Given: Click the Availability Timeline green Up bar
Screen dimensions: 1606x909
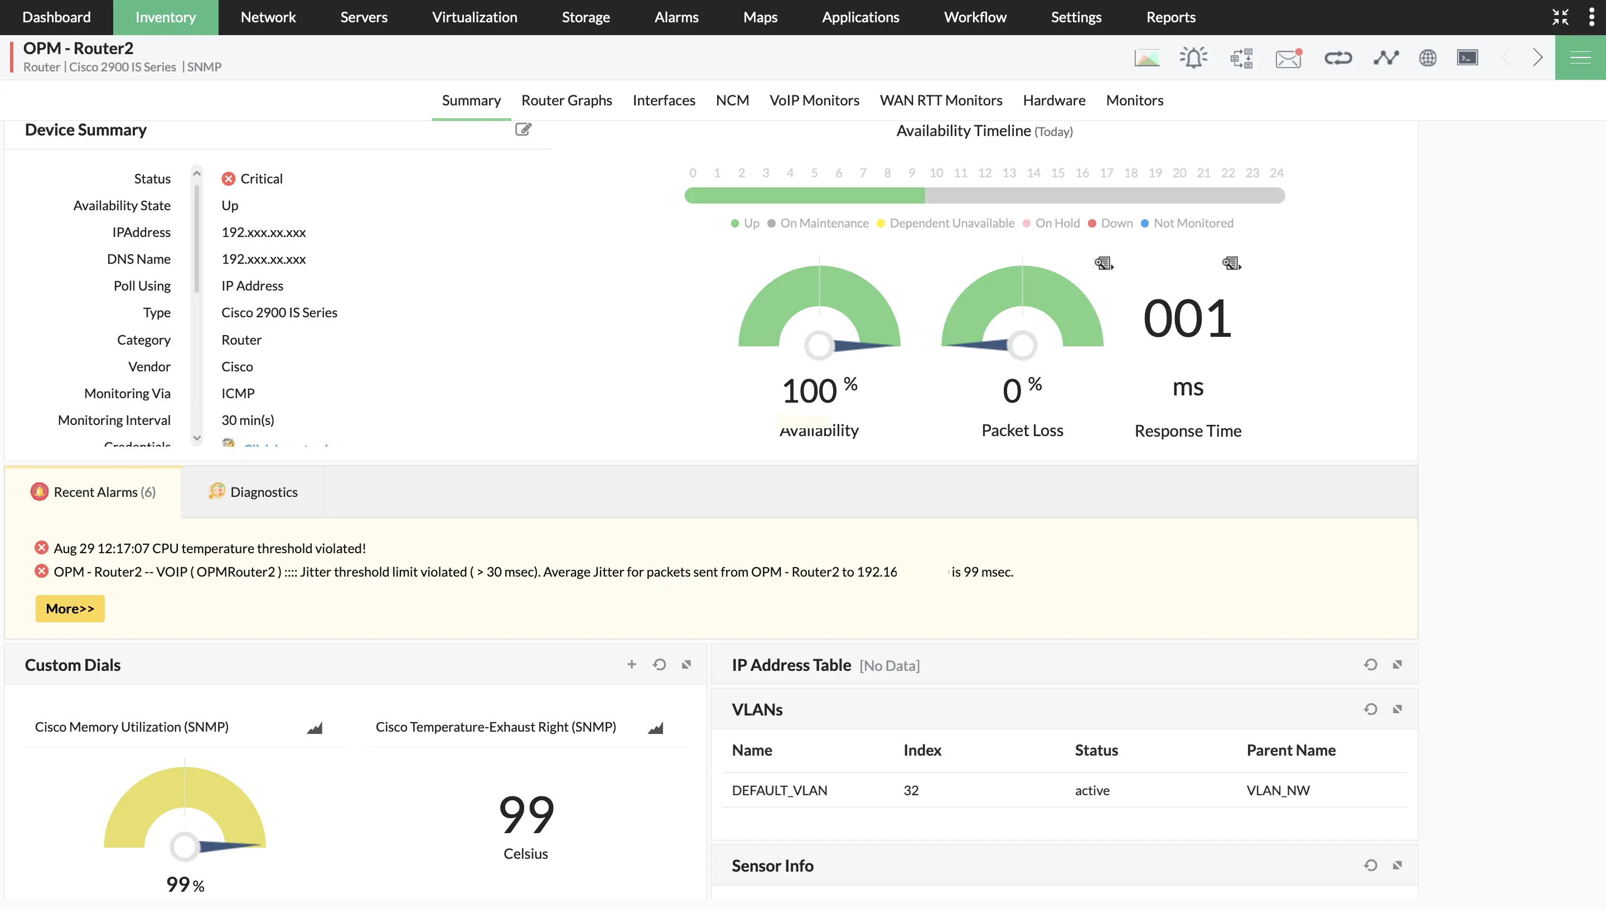Looking at the screenshot, I should click(x=804, y=196).
